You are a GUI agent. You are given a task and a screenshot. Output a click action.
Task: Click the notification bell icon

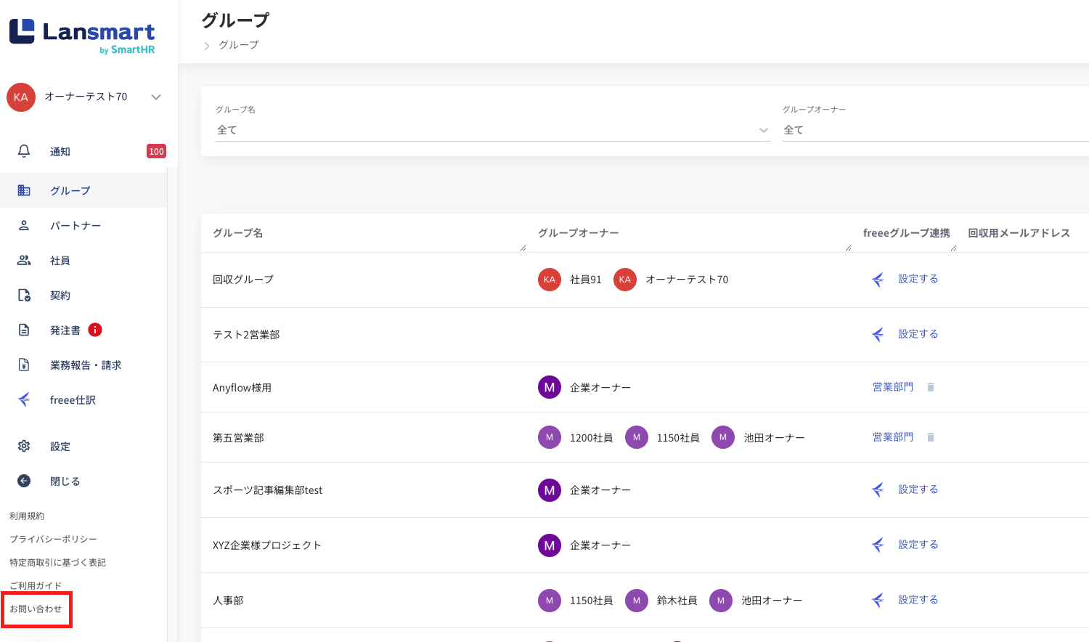click(24, 151)
